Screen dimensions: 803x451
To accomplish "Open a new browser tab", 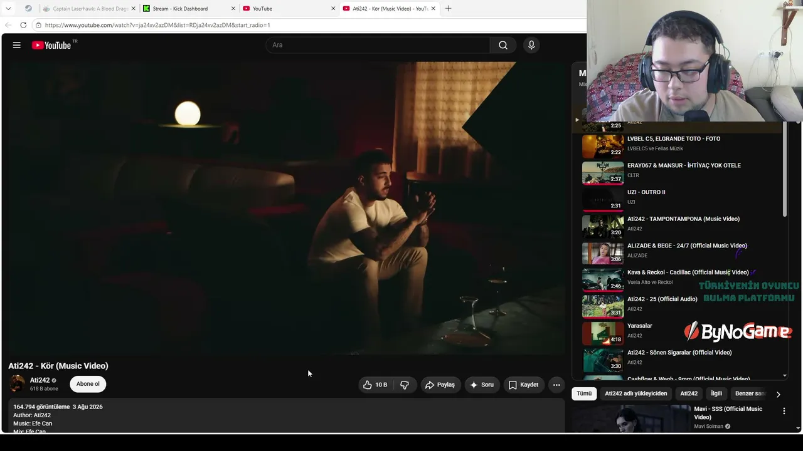I will click(448, 9).
